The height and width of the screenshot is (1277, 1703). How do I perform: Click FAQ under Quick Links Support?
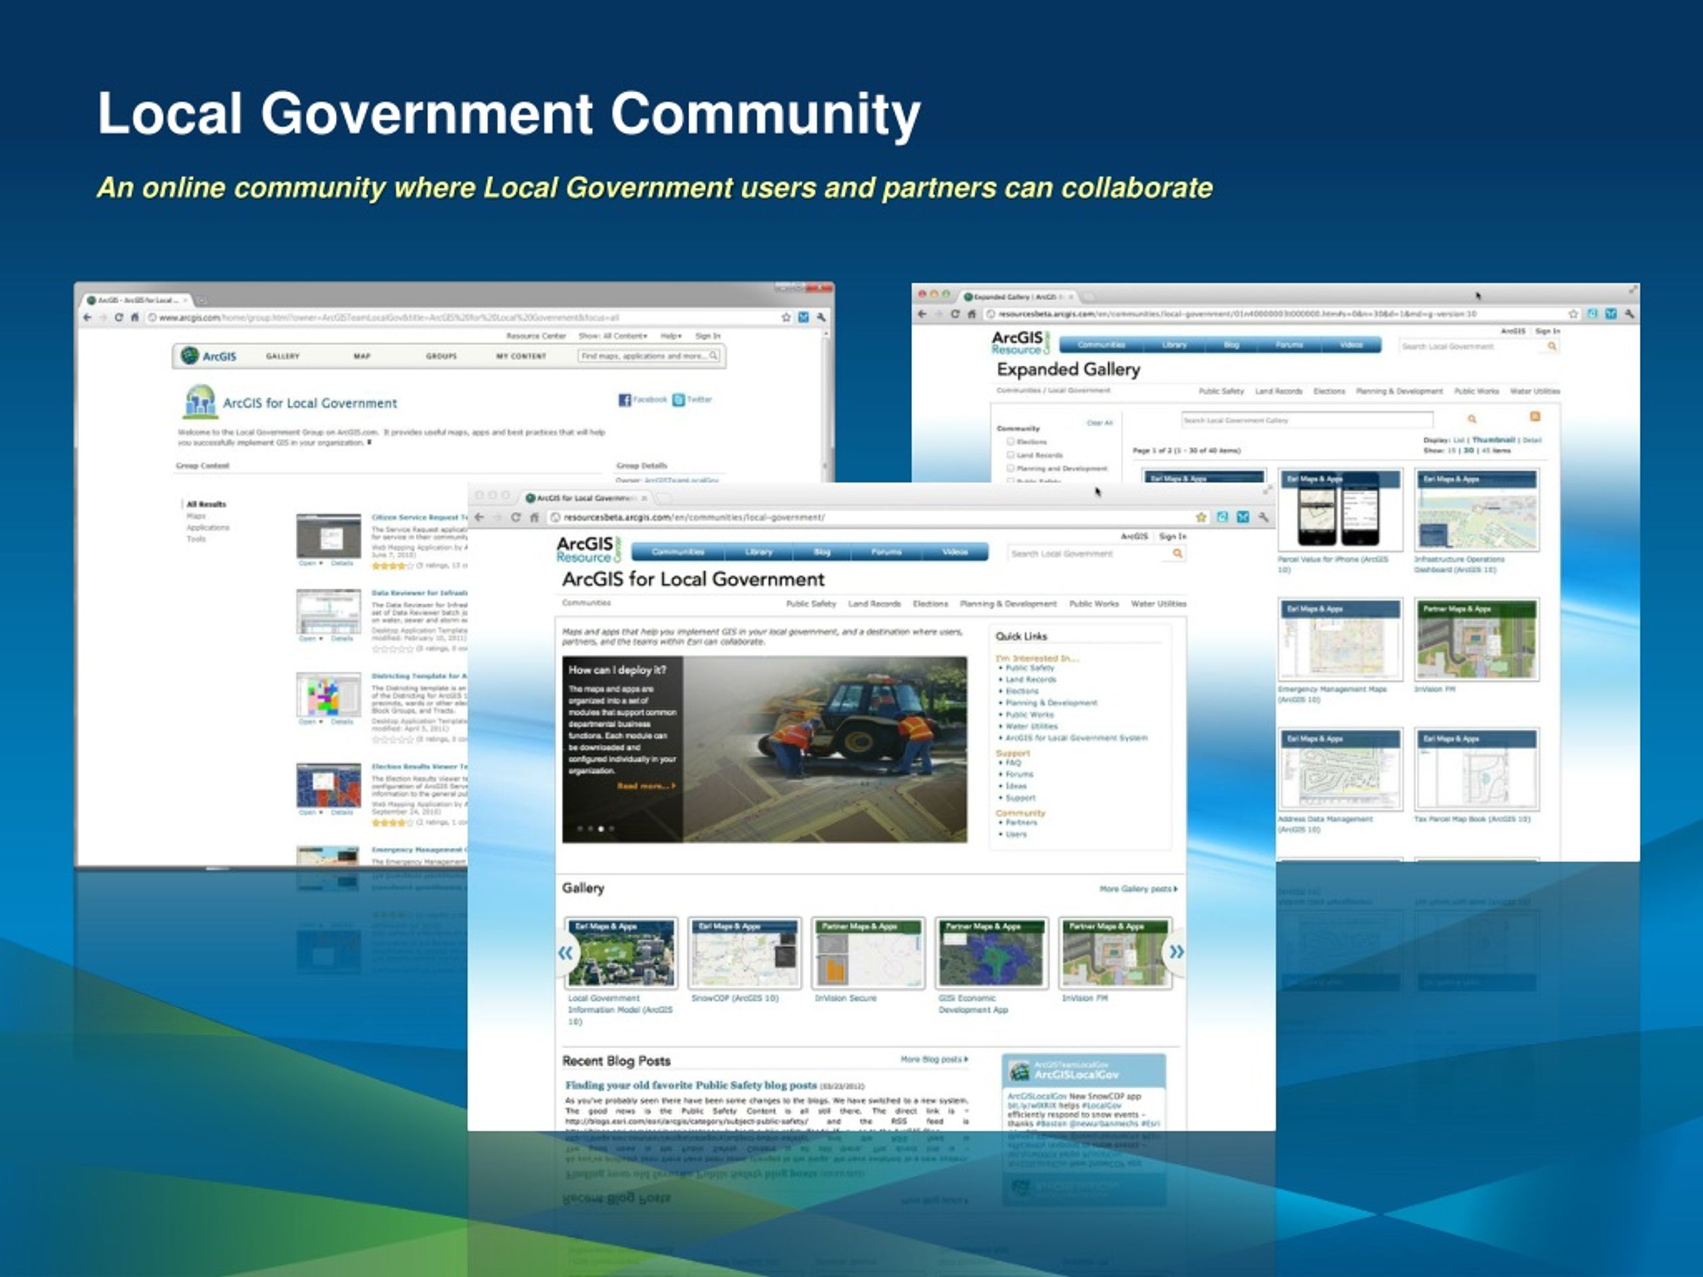coord(1013,763)
